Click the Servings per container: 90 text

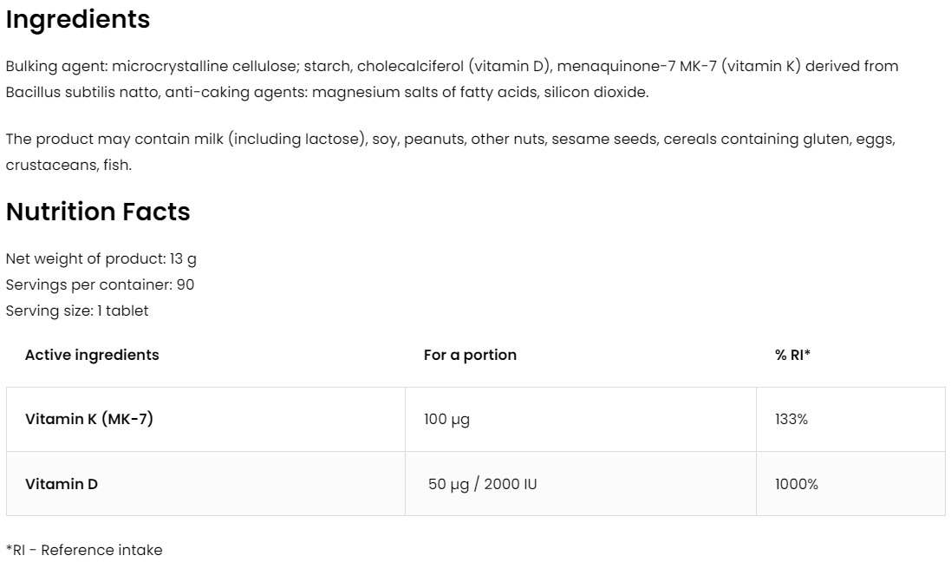(100, 284)
